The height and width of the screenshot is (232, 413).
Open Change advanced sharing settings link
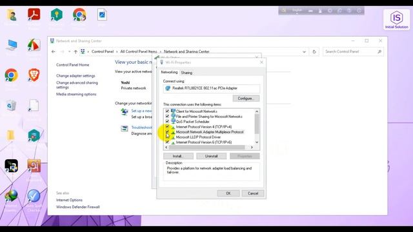pyautogui.click(x=77, y=85)
